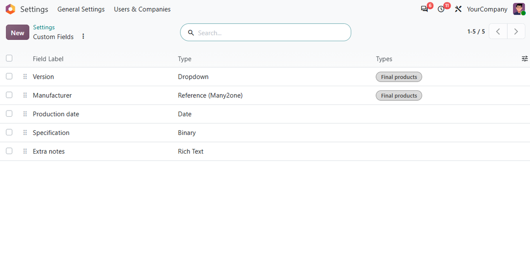The height and width of the screenshot is (275, 530).
Task: Click the 1-5 / 5 pager counter
Action: [x=476, y=31]
